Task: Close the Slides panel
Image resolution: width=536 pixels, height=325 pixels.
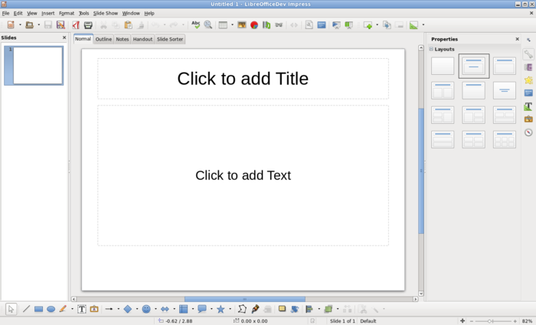Action: tap(64, 37)
